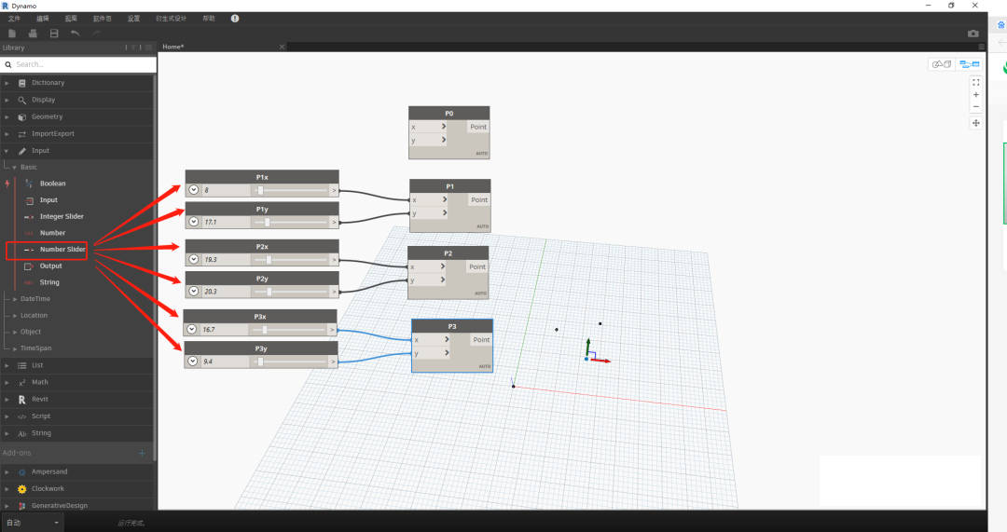This screenshot has height=532, width=1007.
Task: Click the Open file toolbar icon
Action: pyautogui.click(x=33, y=34)
